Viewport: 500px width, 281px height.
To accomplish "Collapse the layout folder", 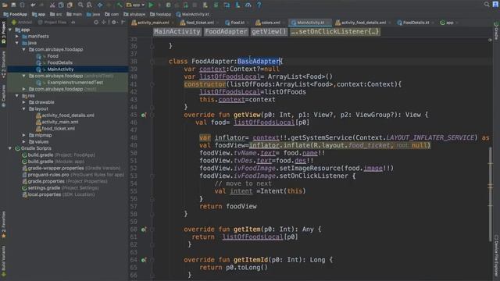I will click(24, 108).
